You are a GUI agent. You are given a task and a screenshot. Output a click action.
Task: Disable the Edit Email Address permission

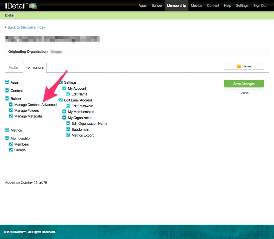[x=61, y=100]
